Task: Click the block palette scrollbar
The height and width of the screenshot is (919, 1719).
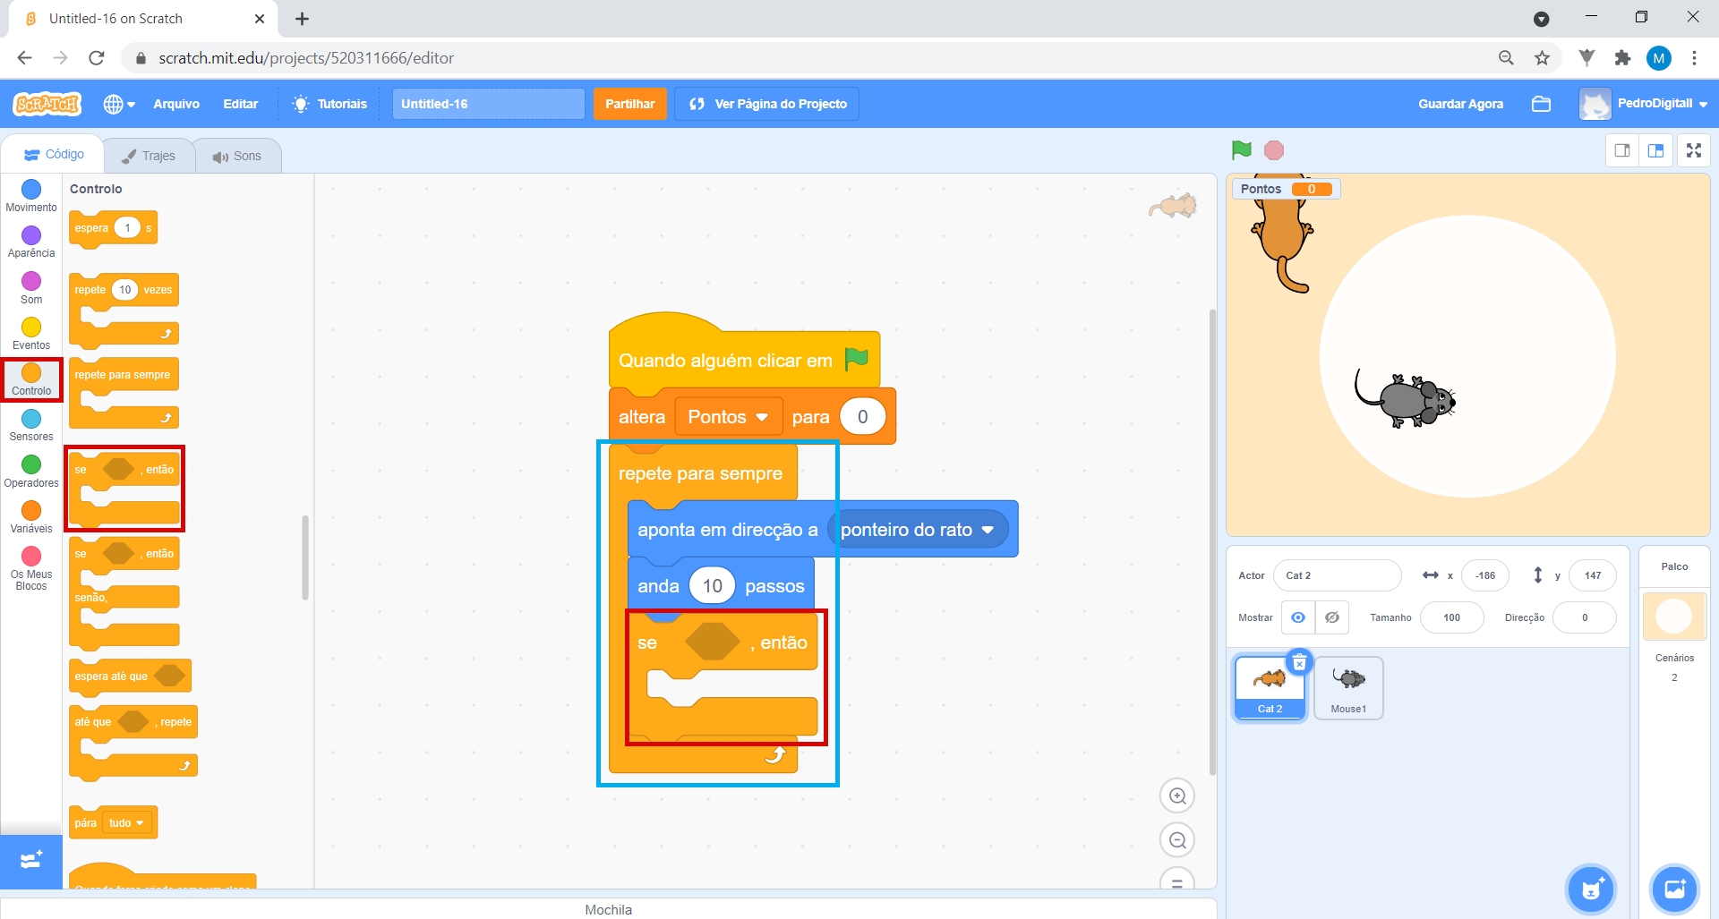Action: (305, 557)
